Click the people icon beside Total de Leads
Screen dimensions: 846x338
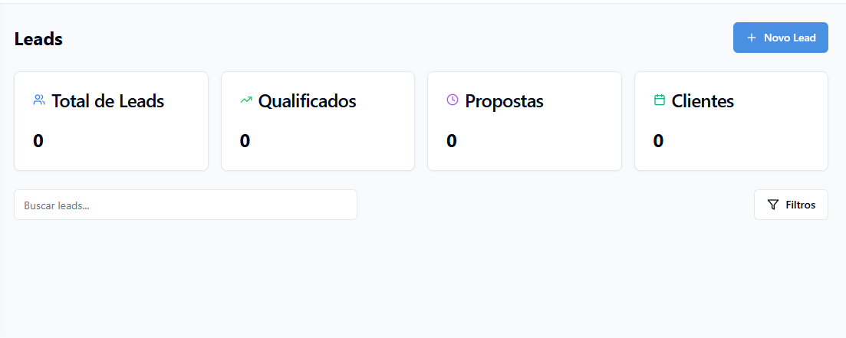click(39, 100)
